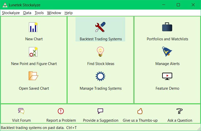Click the Provide a Suggestion comment icon

[x=100, y=111]
